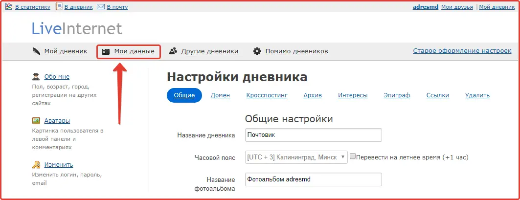The height and width of the screenshot is (200, 520).
Task: Click the Название фотоальбома input field
Action: click(x=313, y=179)
